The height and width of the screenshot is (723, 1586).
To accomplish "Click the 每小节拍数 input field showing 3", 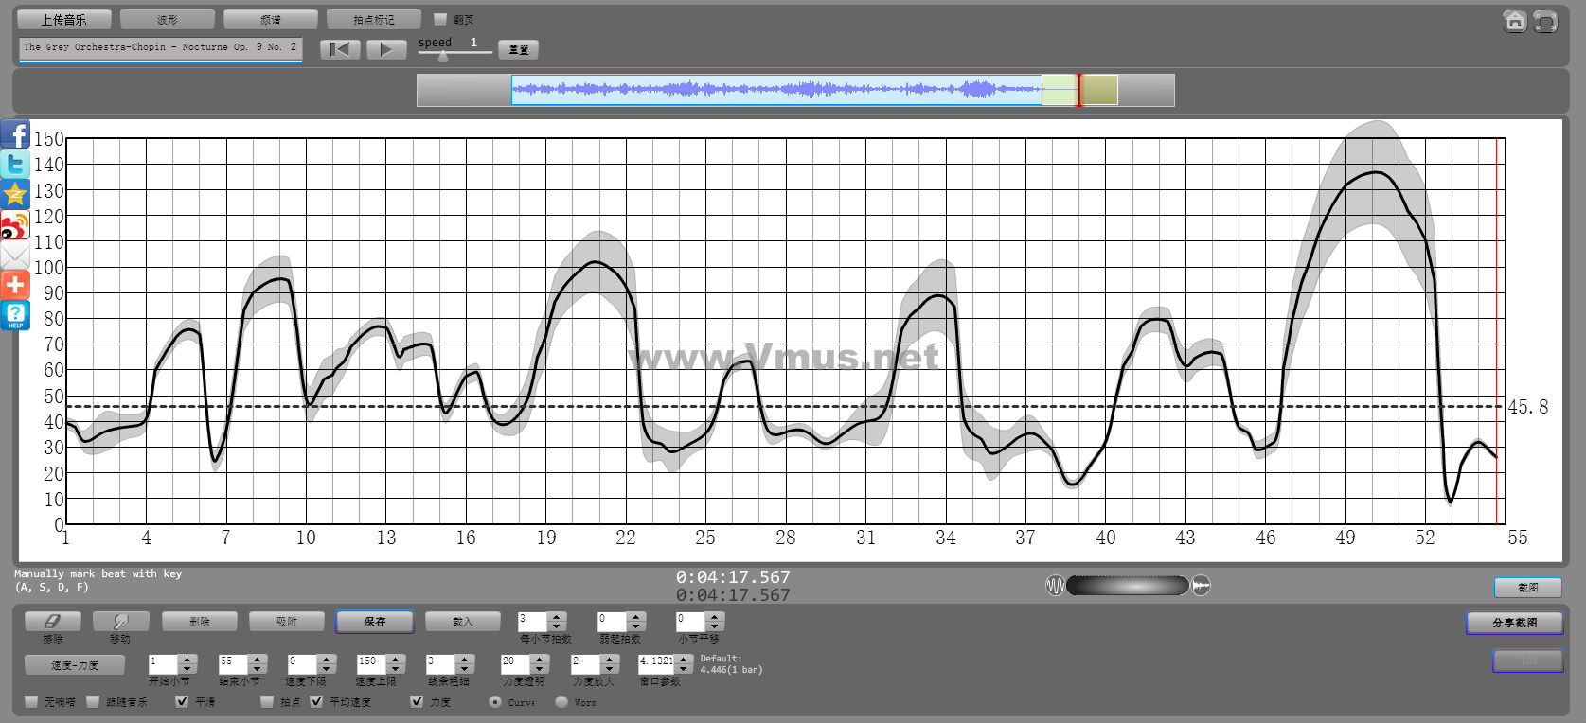I will 533,621.
